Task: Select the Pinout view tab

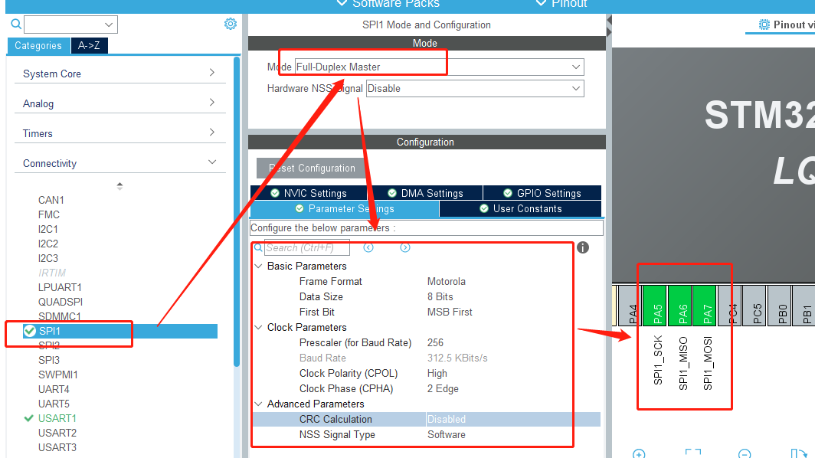Action: pos(781,25)
